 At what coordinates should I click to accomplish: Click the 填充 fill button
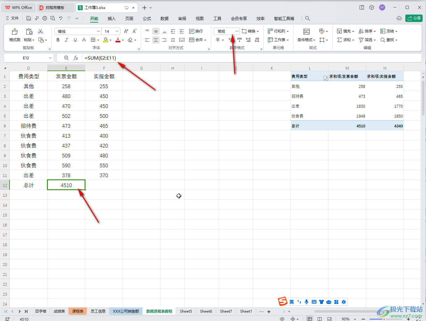point(345,31)
